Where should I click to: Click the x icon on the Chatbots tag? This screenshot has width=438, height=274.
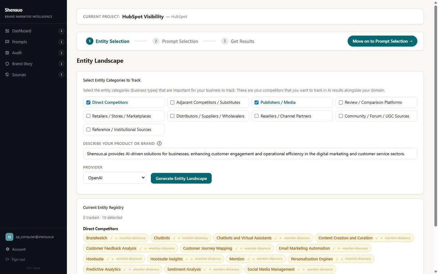(179, 238)
